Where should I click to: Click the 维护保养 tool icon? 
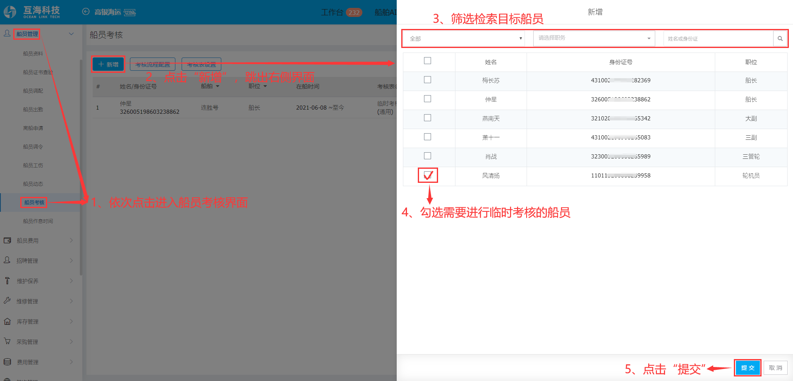7,280
